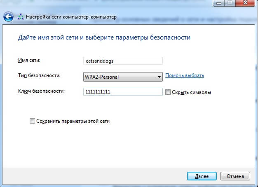258x187 pixels.
Task: Click the 'Имя сети' field label
Action: (x=32, y=61)
